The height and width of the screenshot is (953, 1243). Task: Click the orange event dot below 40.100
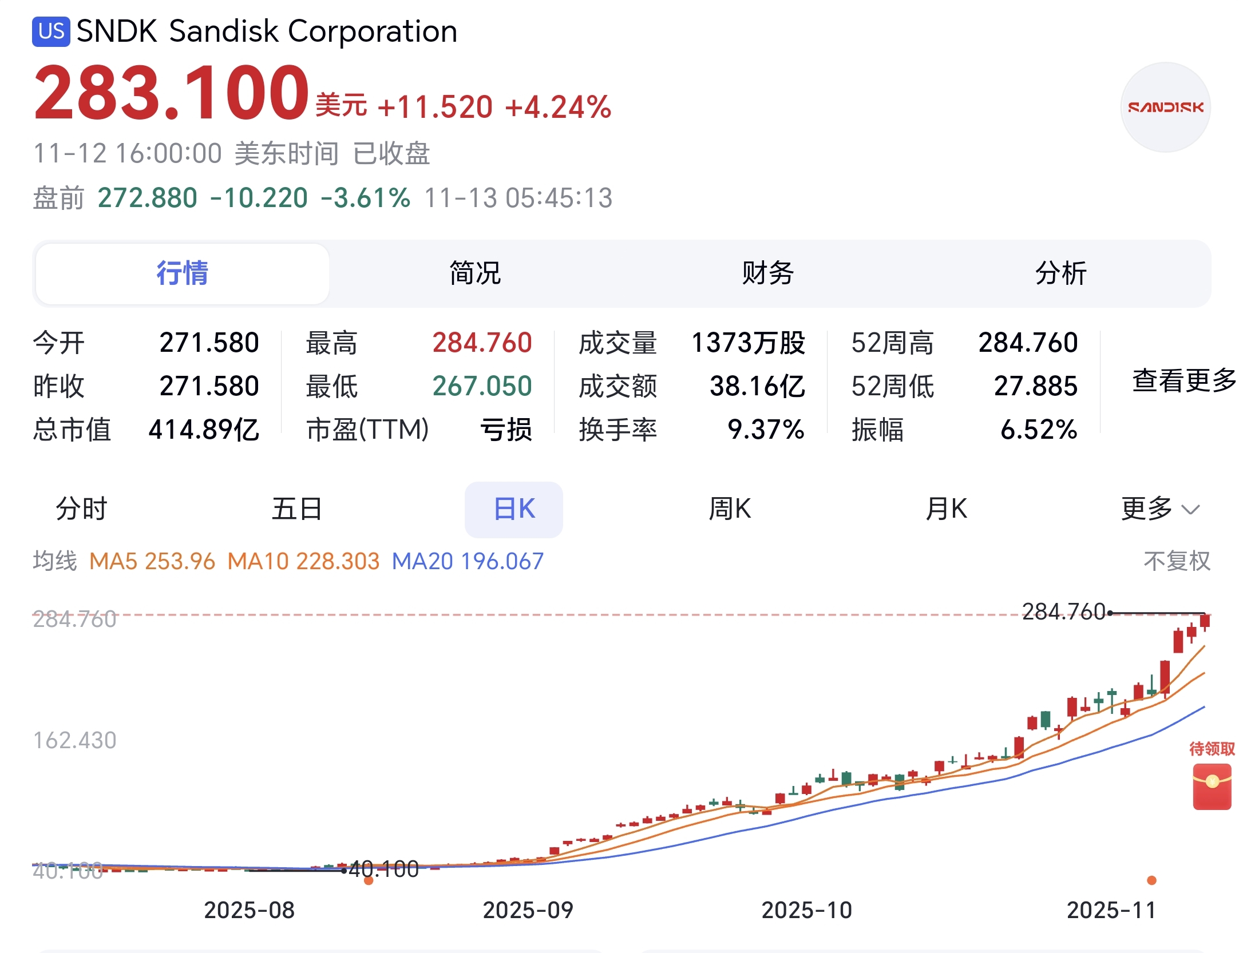(x=369, y=880)
